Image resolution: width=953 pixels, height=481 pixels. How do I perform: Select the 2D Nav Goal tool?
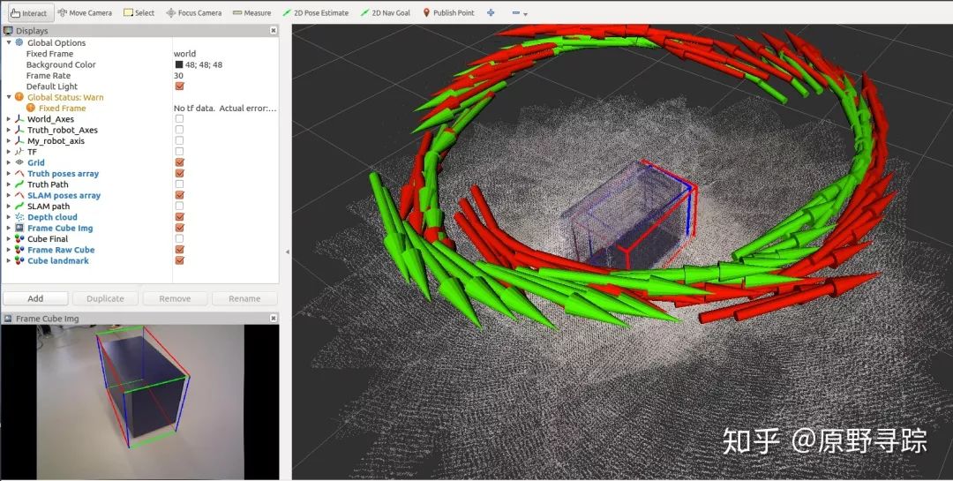coord(385,13)
